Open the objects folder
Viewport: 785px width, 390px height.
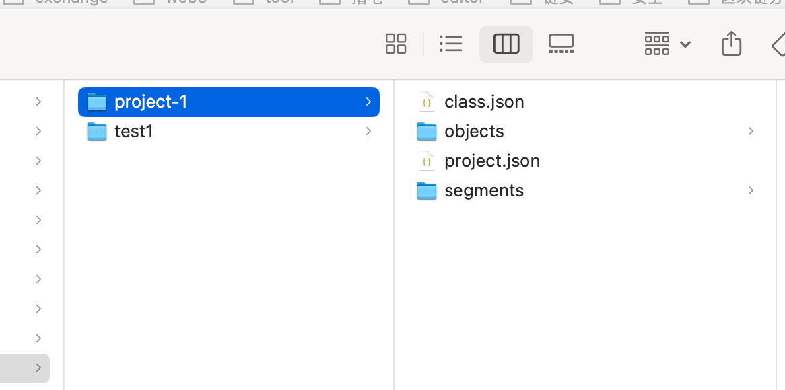click(x=474, y=131)
